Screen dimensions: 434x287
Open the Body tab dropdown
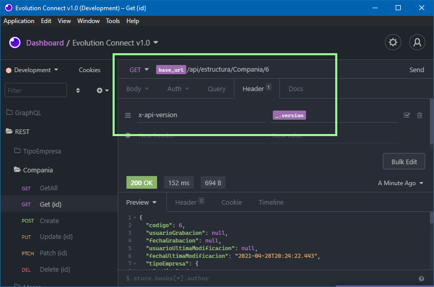(x=138, y=89)
